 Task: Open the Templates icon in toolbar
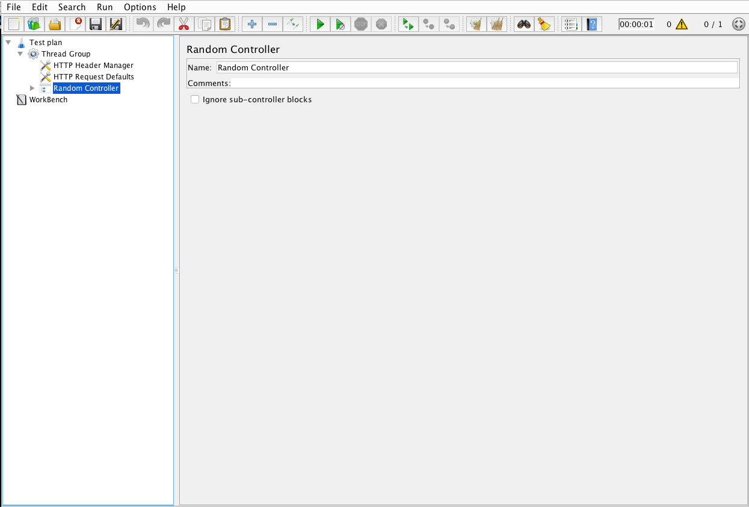(34, 24)
